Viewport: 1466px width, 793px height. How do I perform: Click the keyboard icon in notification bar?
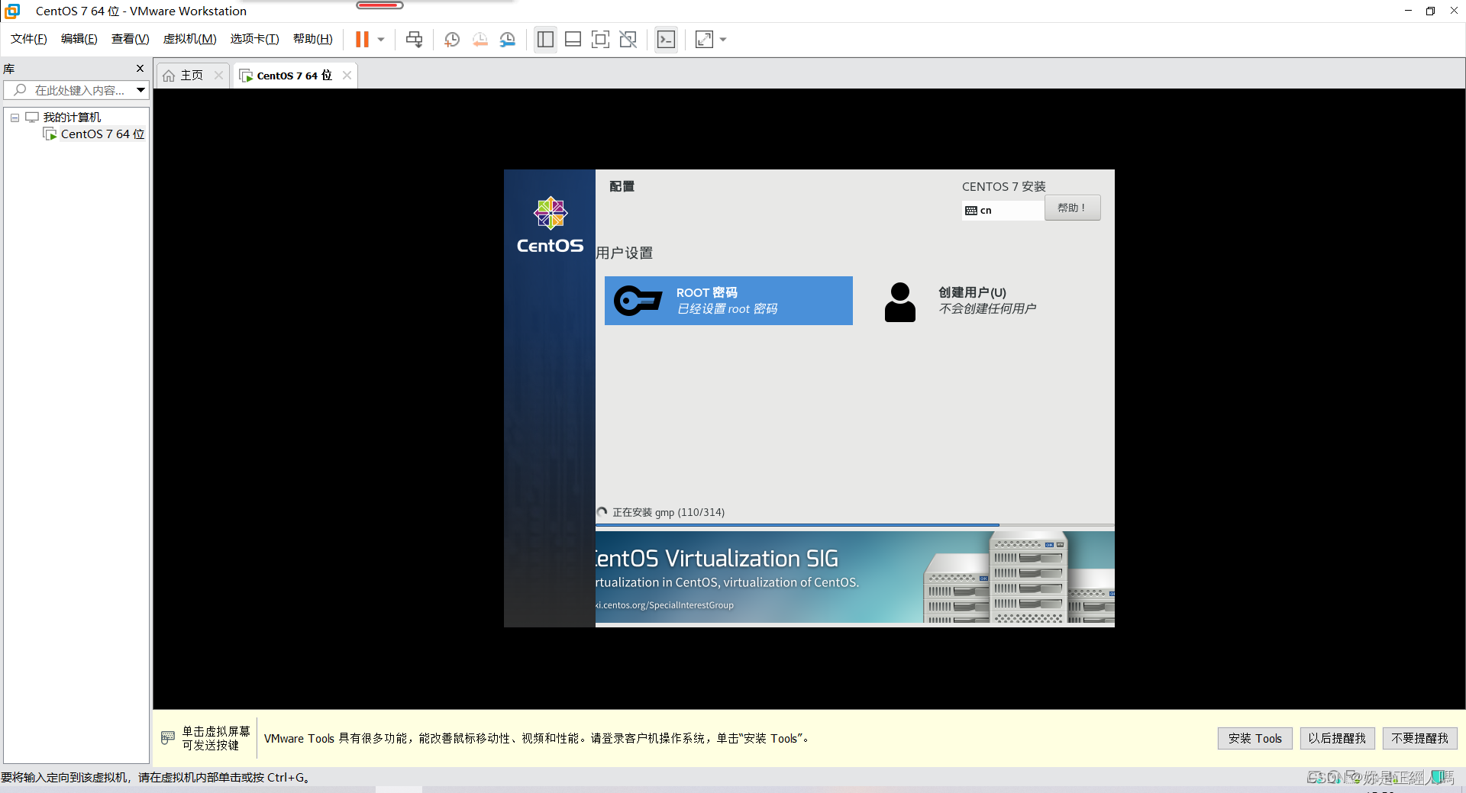(x=168, y=738)
